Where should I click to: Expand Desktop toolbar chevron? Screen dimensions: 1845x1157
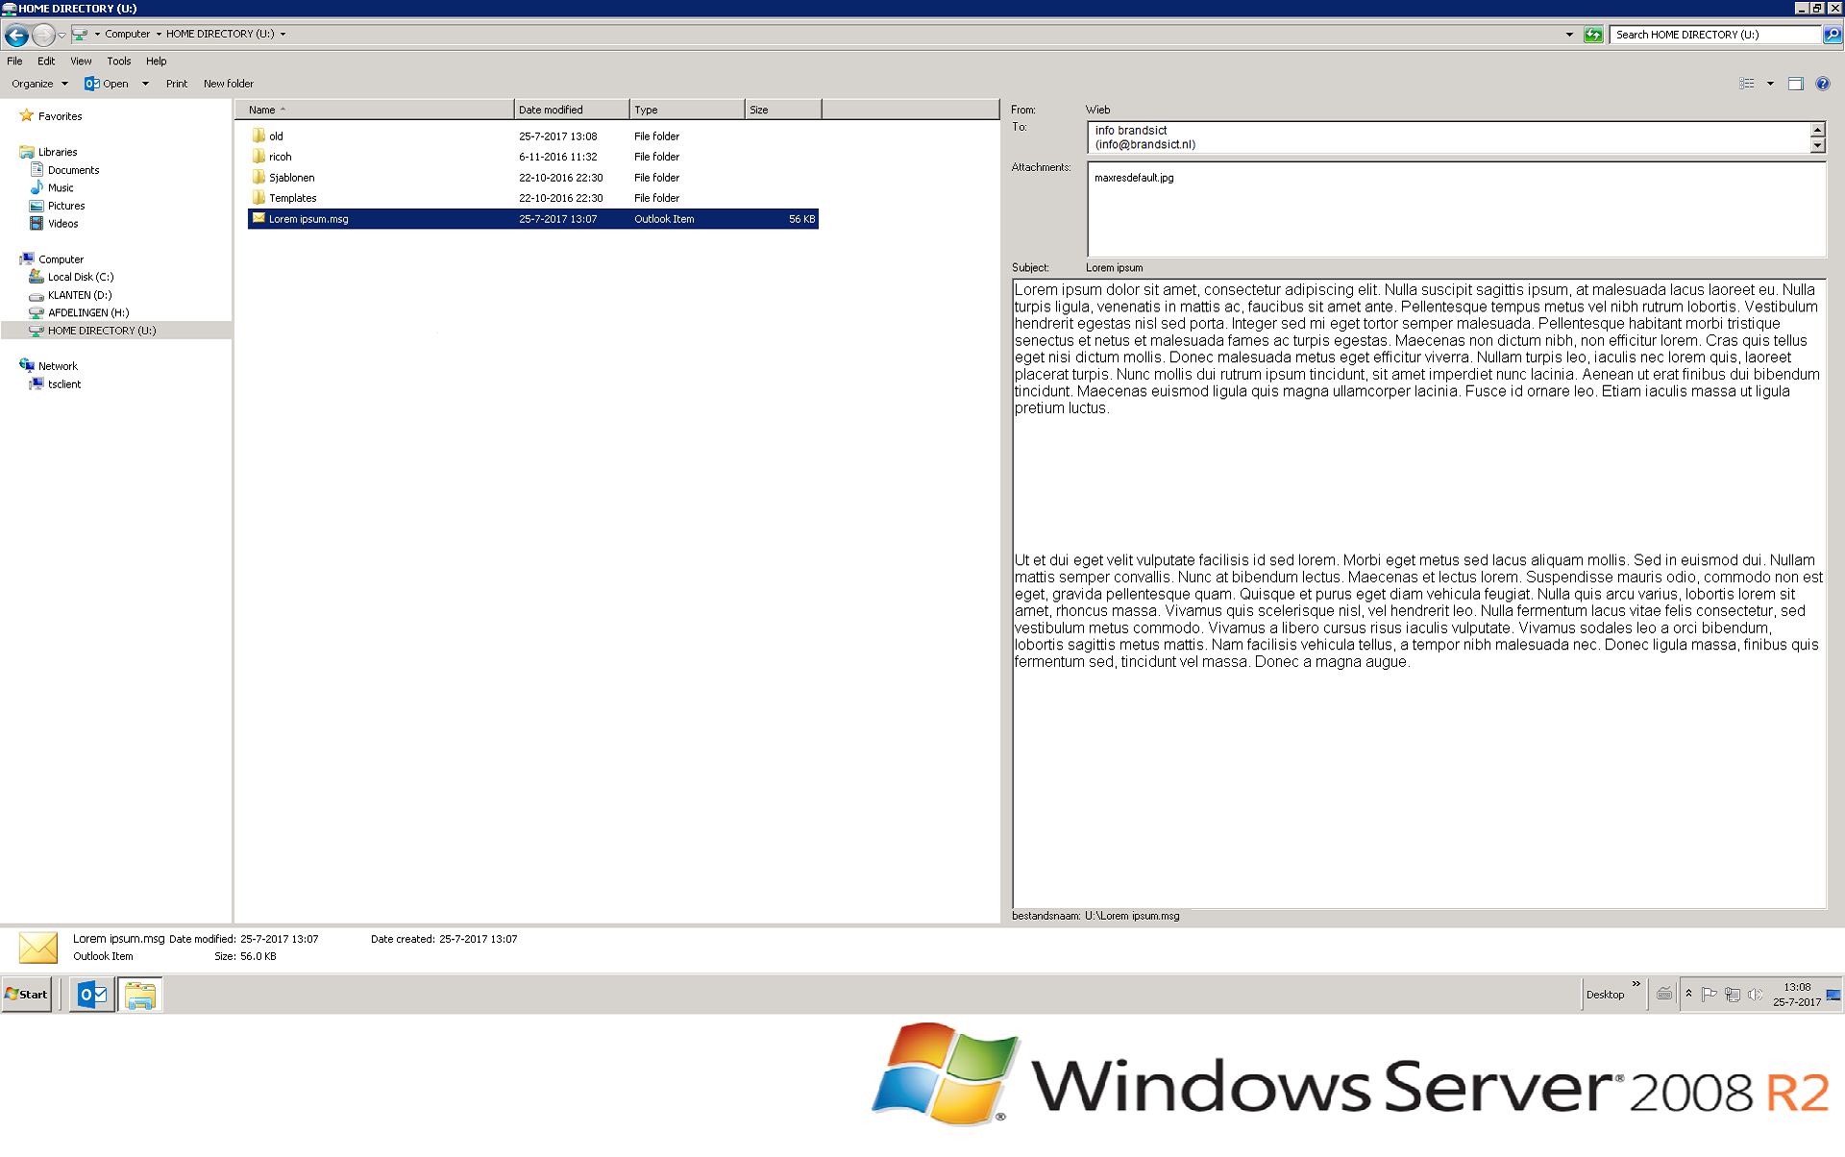[x=1636, y=984]
